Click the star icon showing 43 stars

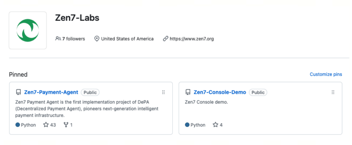46,125
